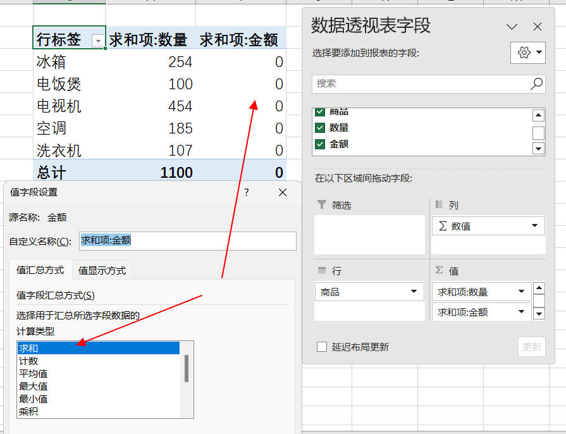The image size is (566, 434).
Task: Click the 筛选 area filter icon
Action: 322,205
